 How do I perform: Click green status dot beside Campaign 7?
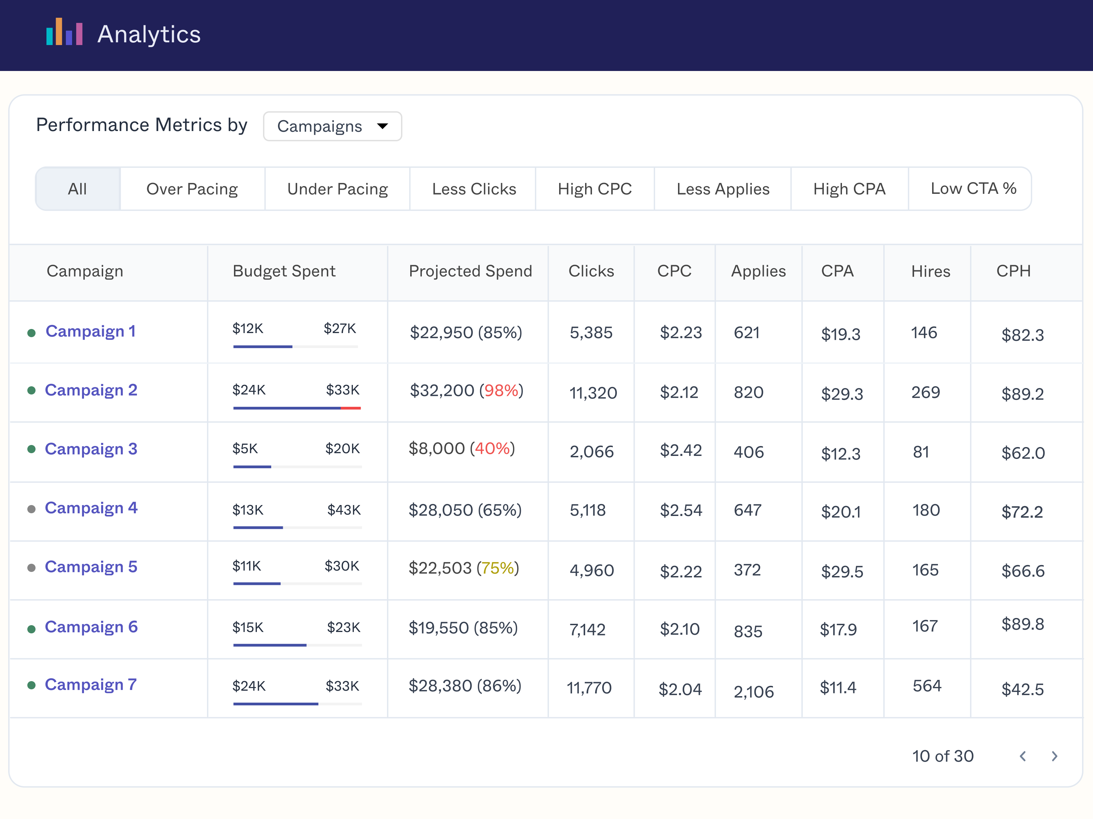coord(31,685)
